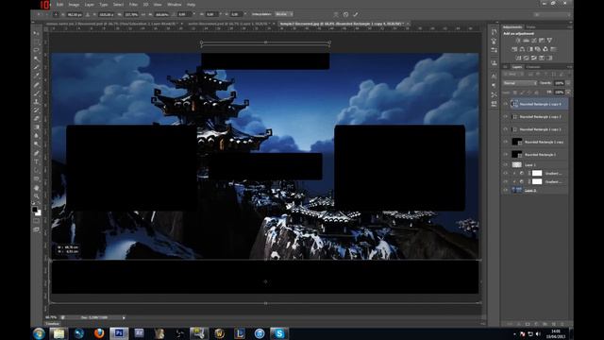The height and width of the screenshot is (340, 604).
Task: Select the Horizontal Type tool
Action: click(36, 161)
